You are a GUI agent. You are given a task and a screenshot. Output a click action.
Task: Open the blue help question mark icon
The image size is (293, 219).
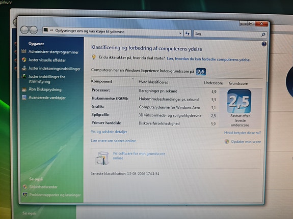click(x=264, y=44)
